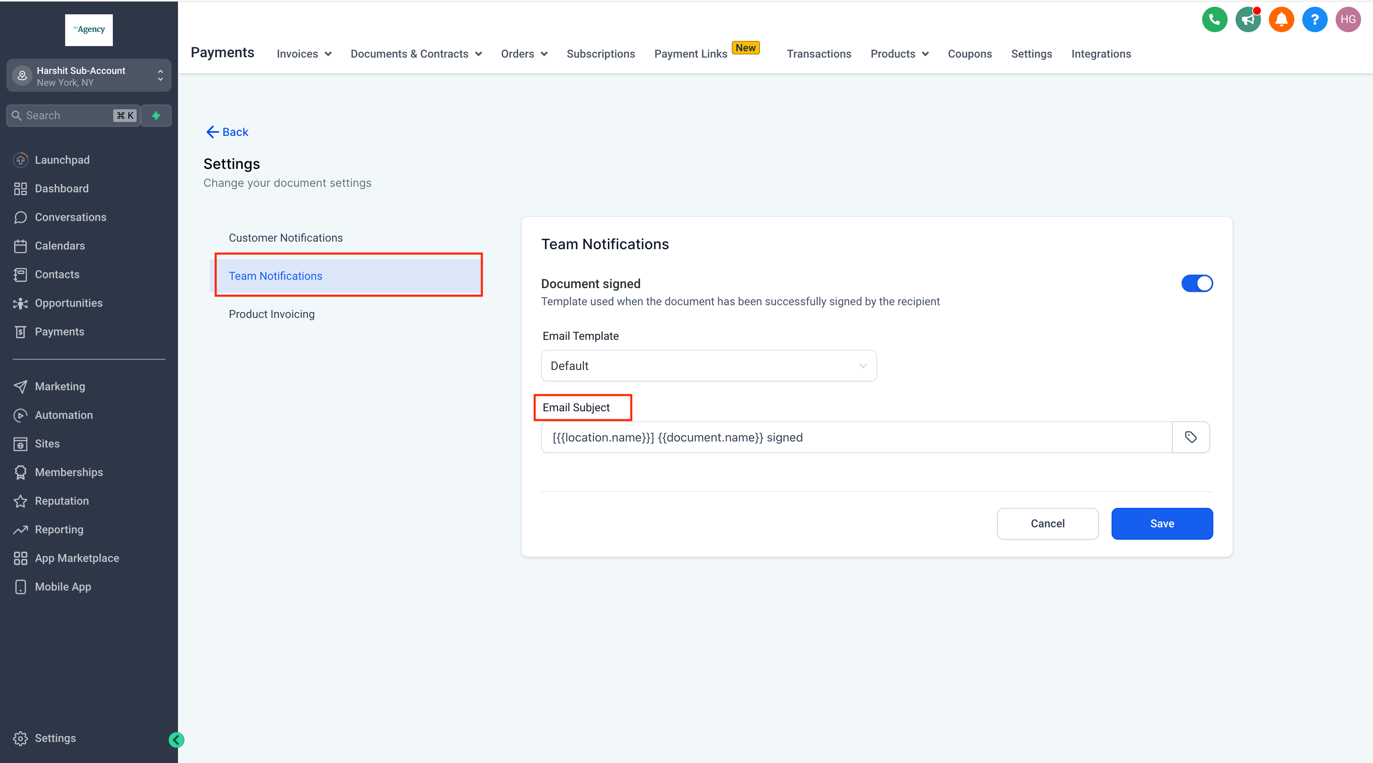Collapse sidebar with the green arrow icon
Screen dimensions: 1373x763
coord(176,740)
